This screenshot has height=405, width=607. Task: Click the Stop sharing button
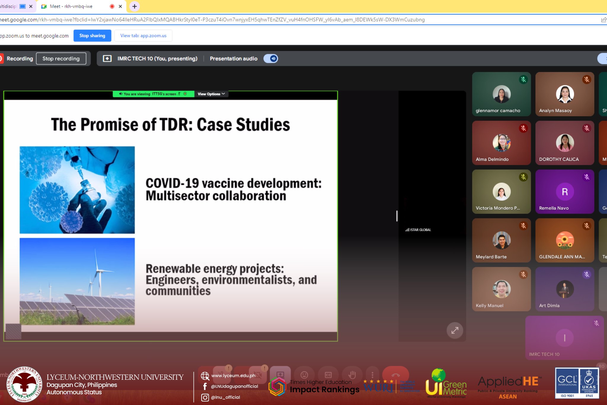92,36
